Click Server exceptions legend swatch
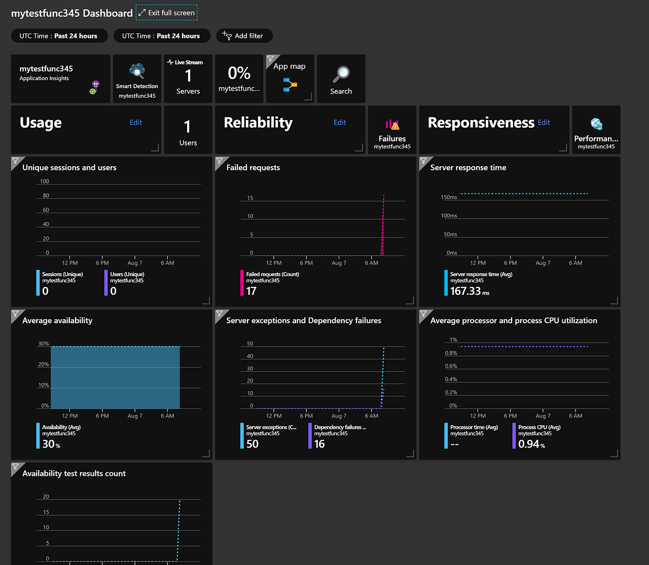Viewport: 649px width, 565px height. click(x=242, y=436)
